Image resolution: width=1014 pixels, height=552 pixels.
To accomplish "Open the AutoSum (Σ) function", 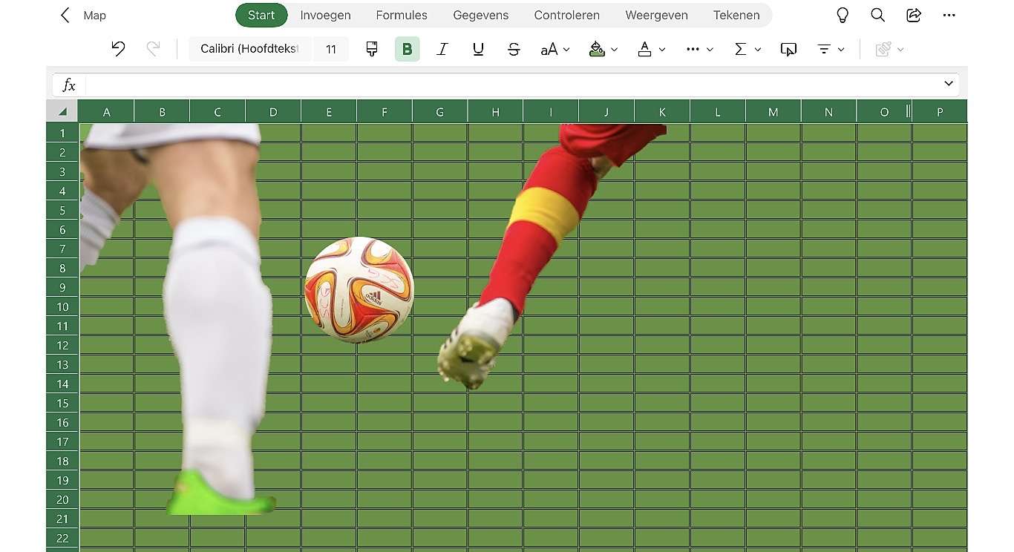I will (x=740, y=49).
